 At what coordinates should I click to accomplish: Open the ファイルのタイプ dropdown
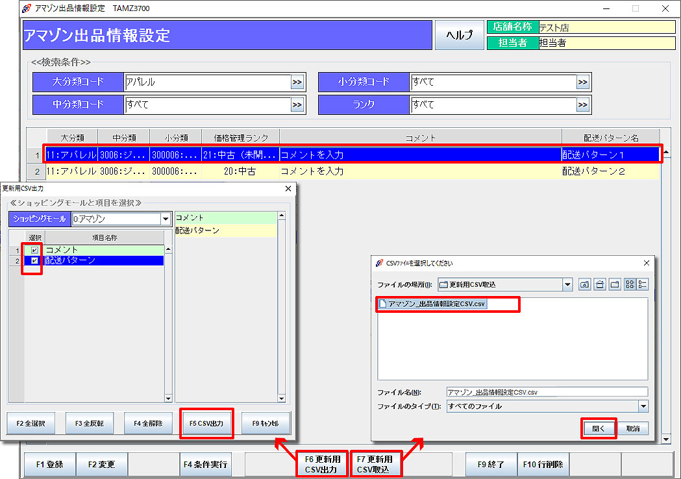pyautogui.click(x=643, y=406)
